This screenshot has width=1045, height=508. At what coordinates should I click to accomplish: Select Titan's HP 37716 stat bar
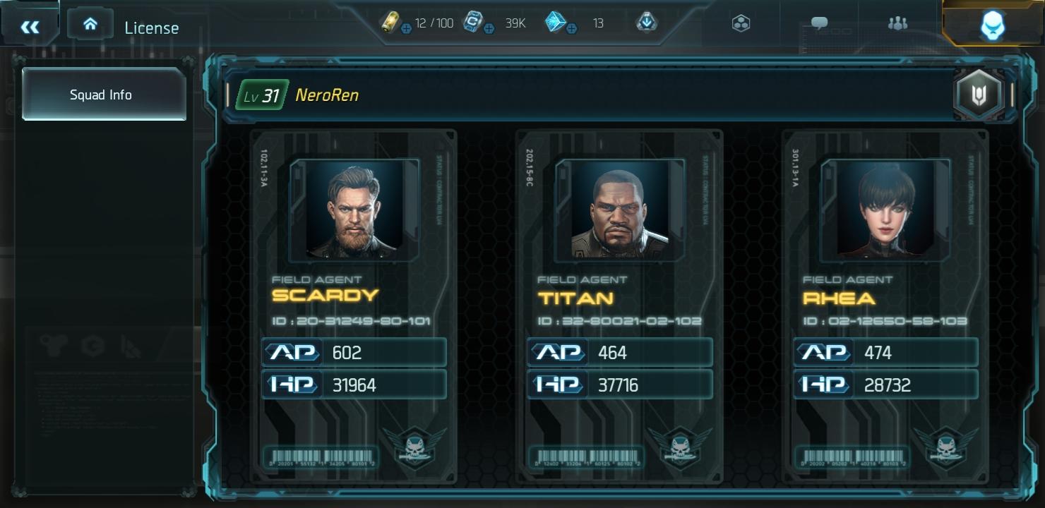(620, 385)
